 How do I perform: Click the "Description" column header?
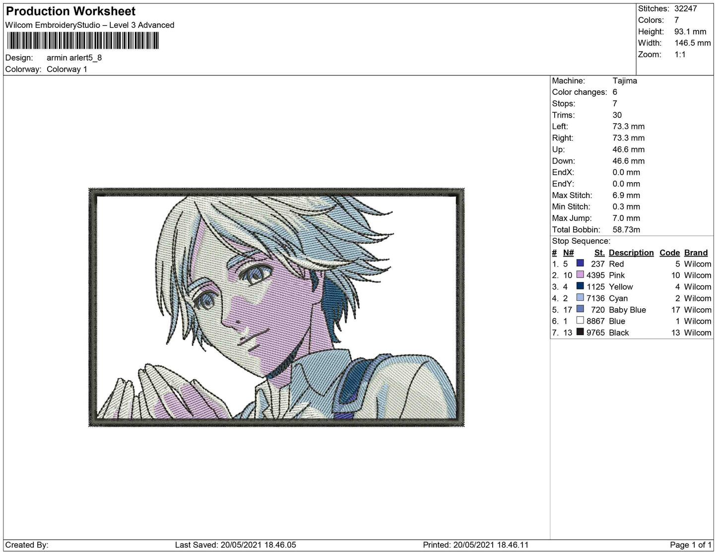(x=631, y=252)
